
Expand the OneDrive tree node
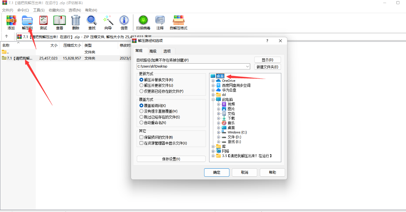213,81
